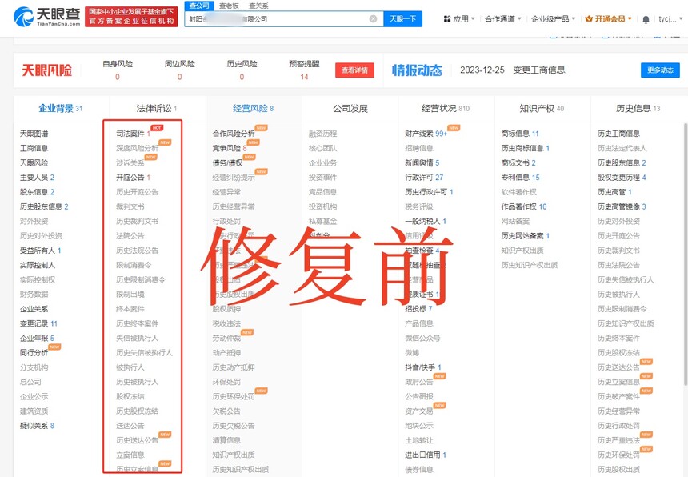Screen dimensions: 688x477
Task: Open the 作品著作权 link
Action: click(x=524, y=206)
